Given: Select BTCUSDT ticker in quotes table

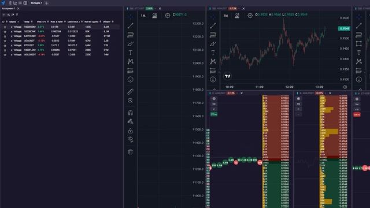Looking at the screenshot, I should (x=29, y=45).
